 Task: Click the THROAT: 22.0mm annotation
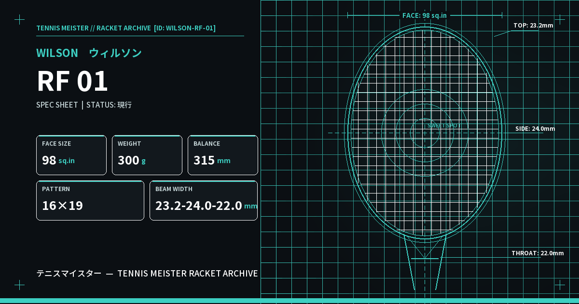pyautogui.click(x=538, y=253)
